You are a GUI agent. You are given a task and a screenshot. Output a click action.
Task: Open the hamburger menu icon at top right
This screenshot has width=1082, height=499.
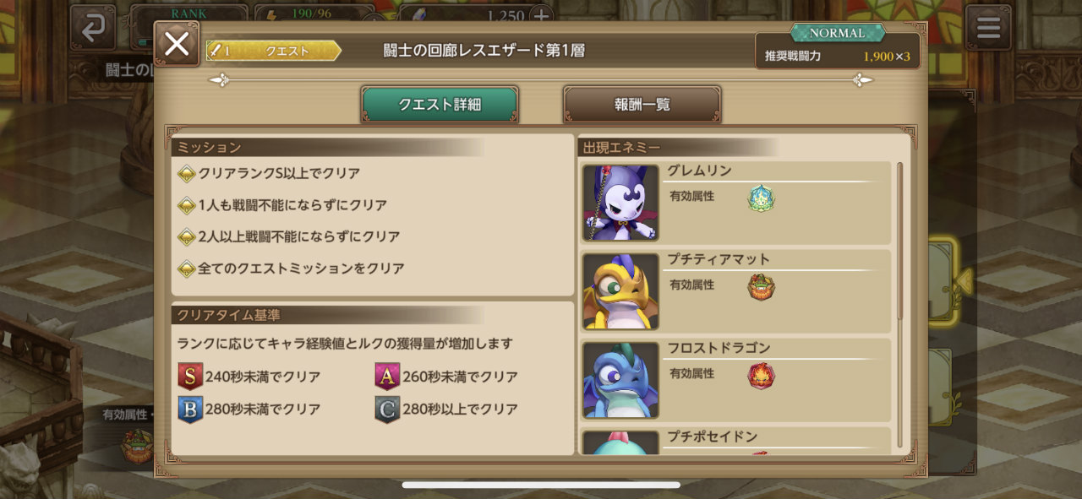click(x=988, y=28)
